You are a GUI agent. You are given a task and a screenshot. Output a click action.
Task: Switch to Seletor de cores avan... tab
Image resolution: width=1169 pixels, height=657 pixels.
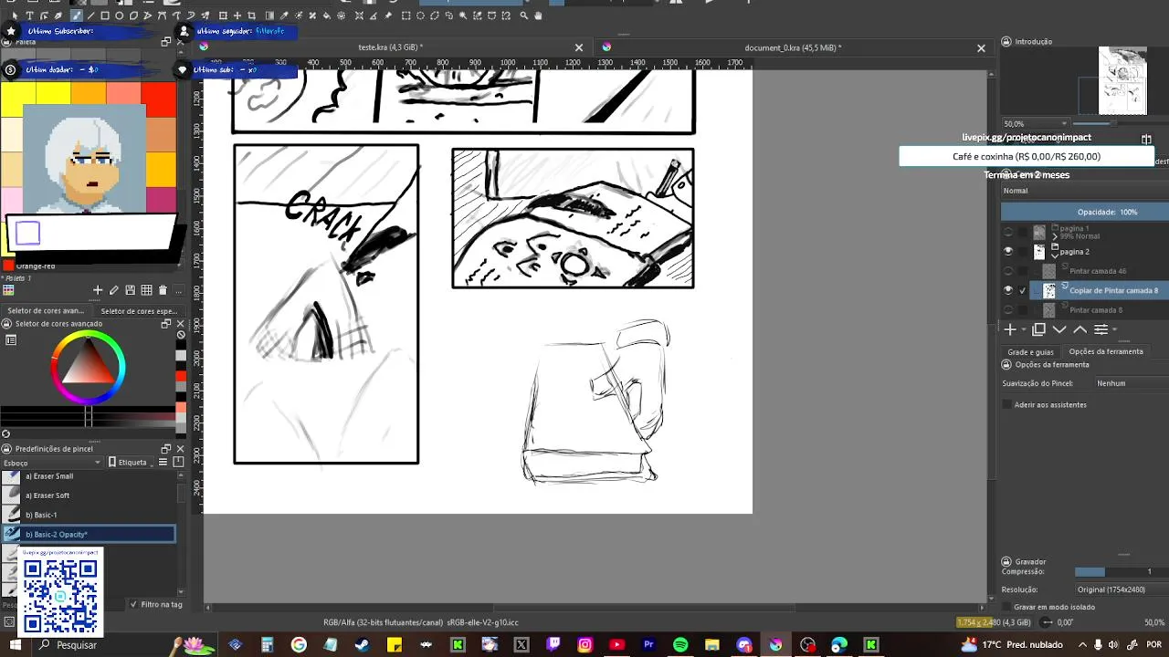(x=46, y=310)
